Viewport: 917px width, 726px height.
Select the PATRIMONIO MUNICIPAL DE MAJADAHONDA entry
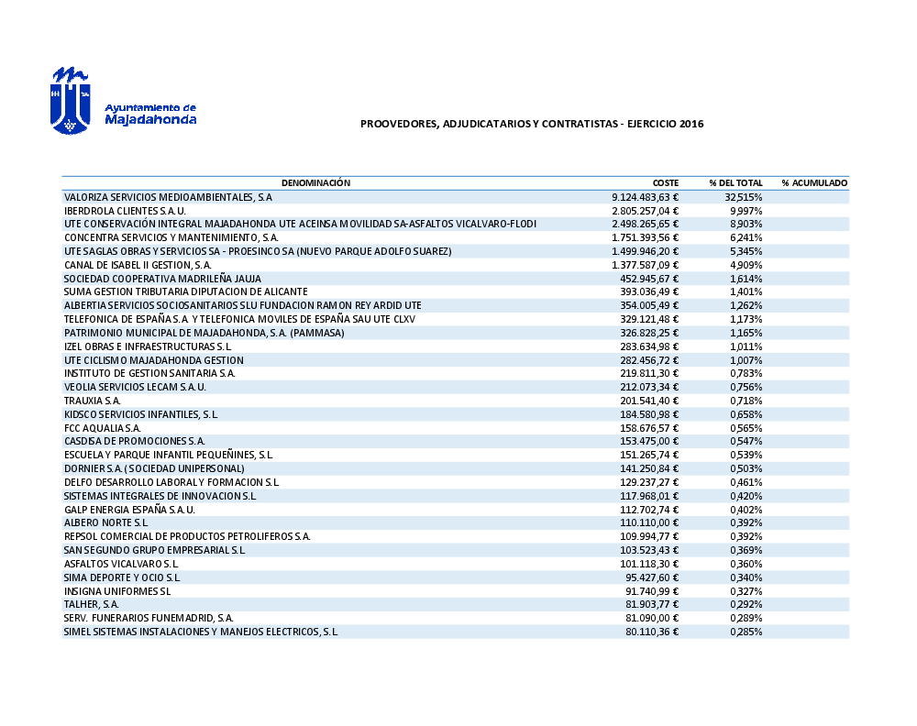pyautogui.click(x=204, y=333)
